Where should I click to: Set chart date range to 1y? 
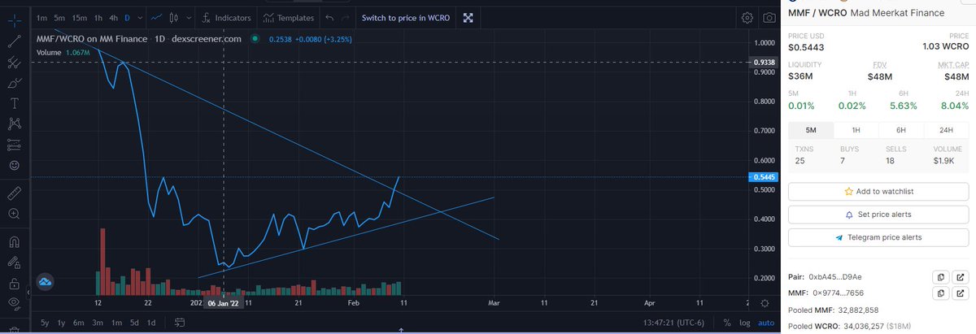pyautogui.click(x=62, y=323)
